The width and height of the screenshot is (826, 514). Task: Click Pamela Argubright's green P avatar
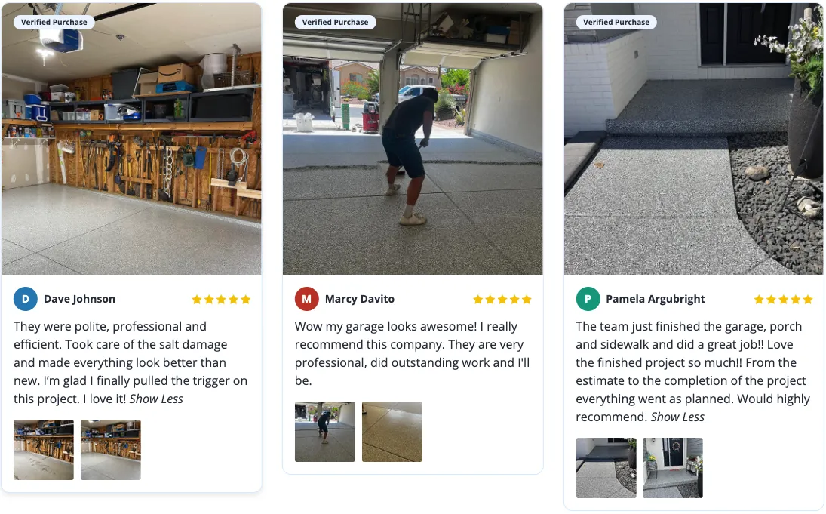pyautogui.click(x=588, y=299)
